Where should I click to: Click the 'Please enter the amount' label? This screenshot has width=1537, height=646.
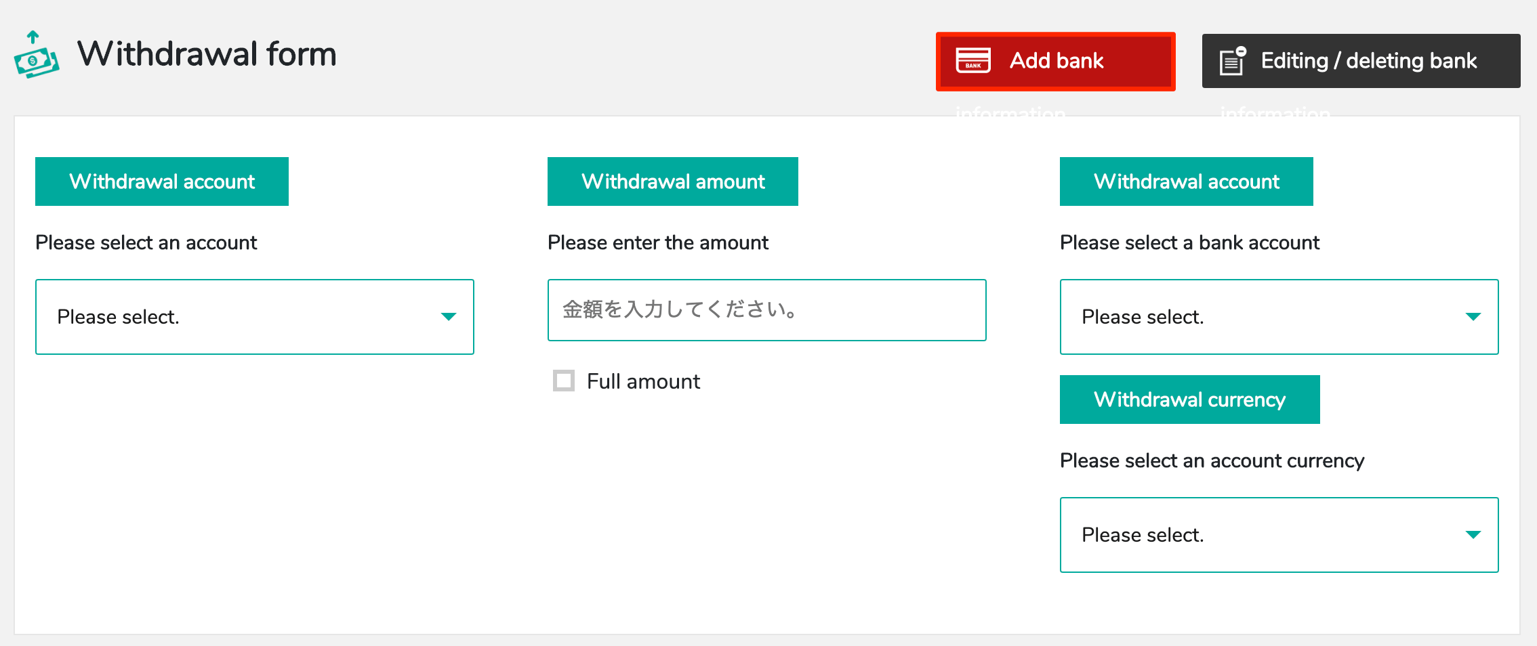[657, 242]
